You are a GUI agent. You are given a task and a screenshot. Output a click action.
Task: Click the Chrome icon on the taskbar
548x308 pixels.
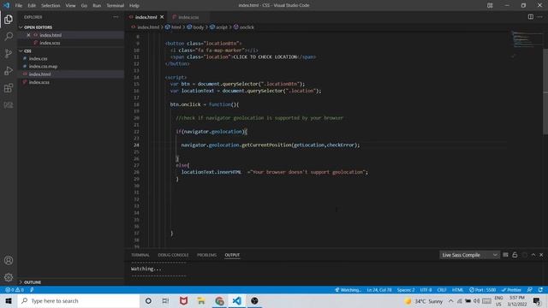point(219,300)
